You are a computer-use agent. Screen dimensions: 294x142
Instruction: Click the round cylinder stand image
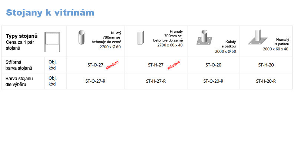point(81,37)
